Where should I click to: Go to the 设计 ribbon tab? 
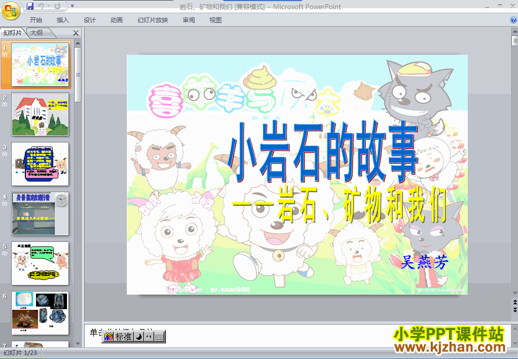point(89,20)
